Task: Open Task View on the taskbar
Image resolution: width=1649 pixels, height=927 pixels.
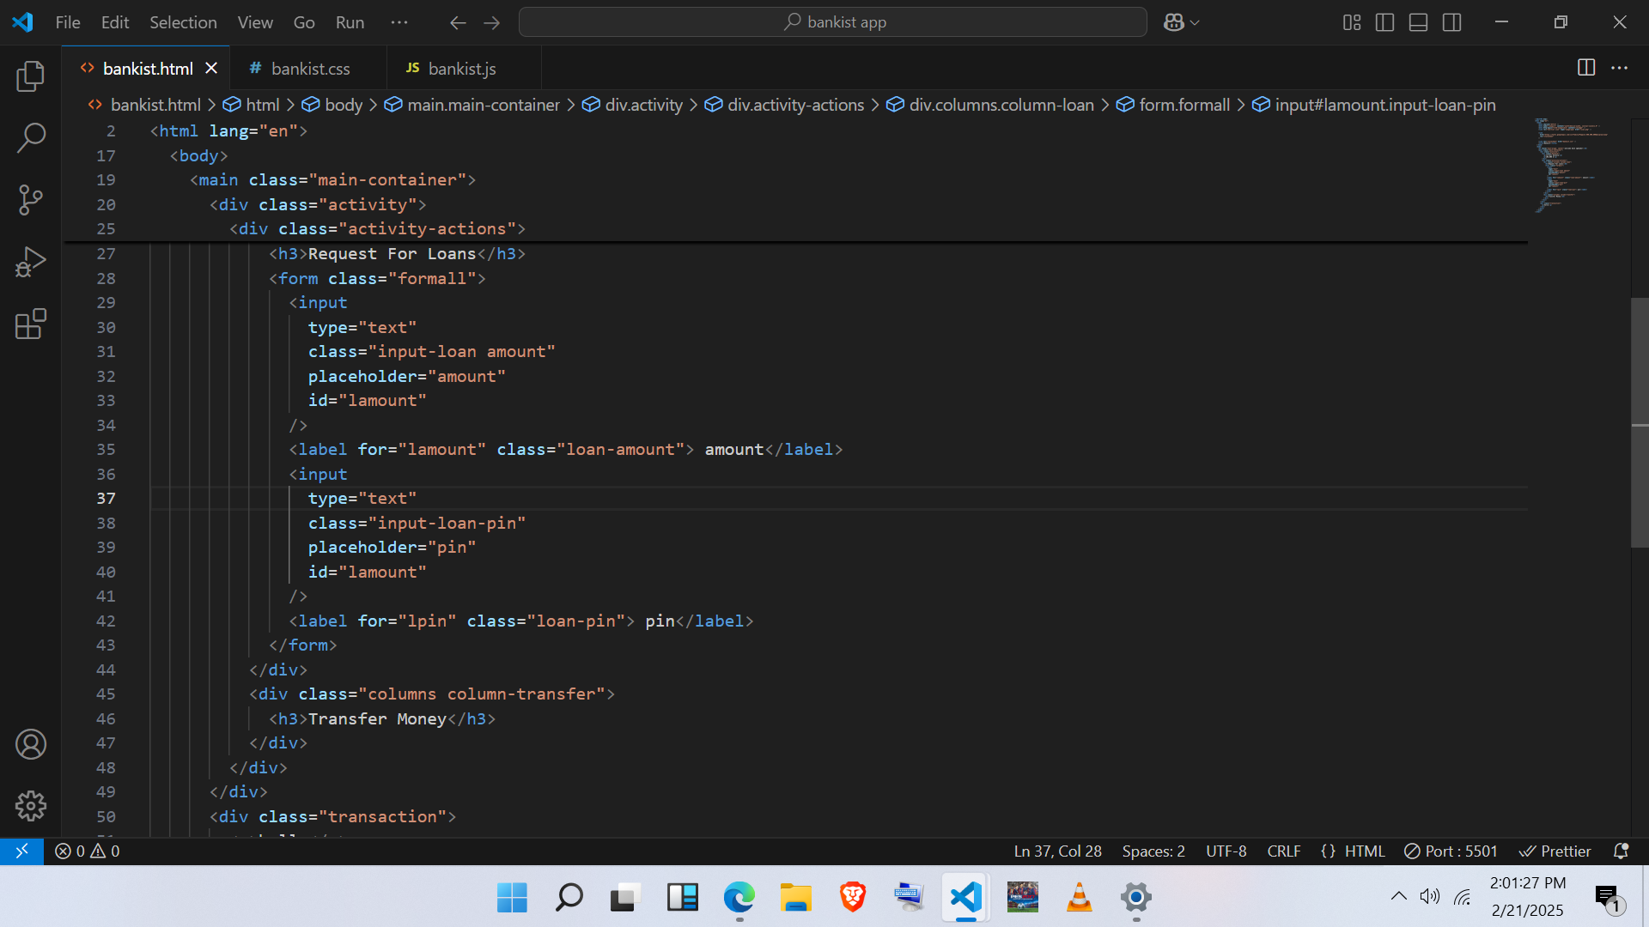Action: coord(625,898)
